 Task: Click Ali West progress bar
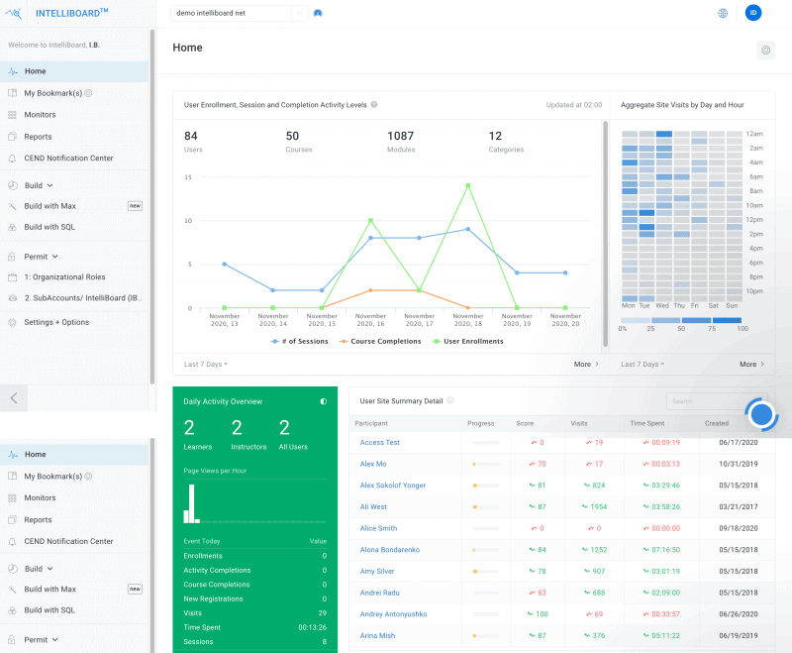point(486,507)
